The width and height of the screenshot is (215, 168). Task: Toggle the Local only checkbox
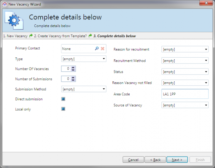click(x=63, y=109)
